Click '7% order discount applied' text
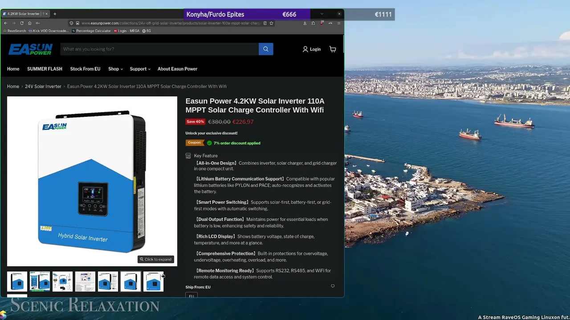570x320 pixels. (x=237, y=143)
